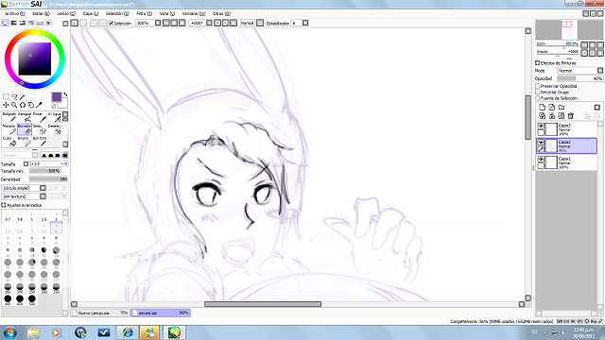The width and height of the screenshot is (605, 340).
Task: Open the brush Tamaño multiplier dropdown
Action: tap(26, 163)
